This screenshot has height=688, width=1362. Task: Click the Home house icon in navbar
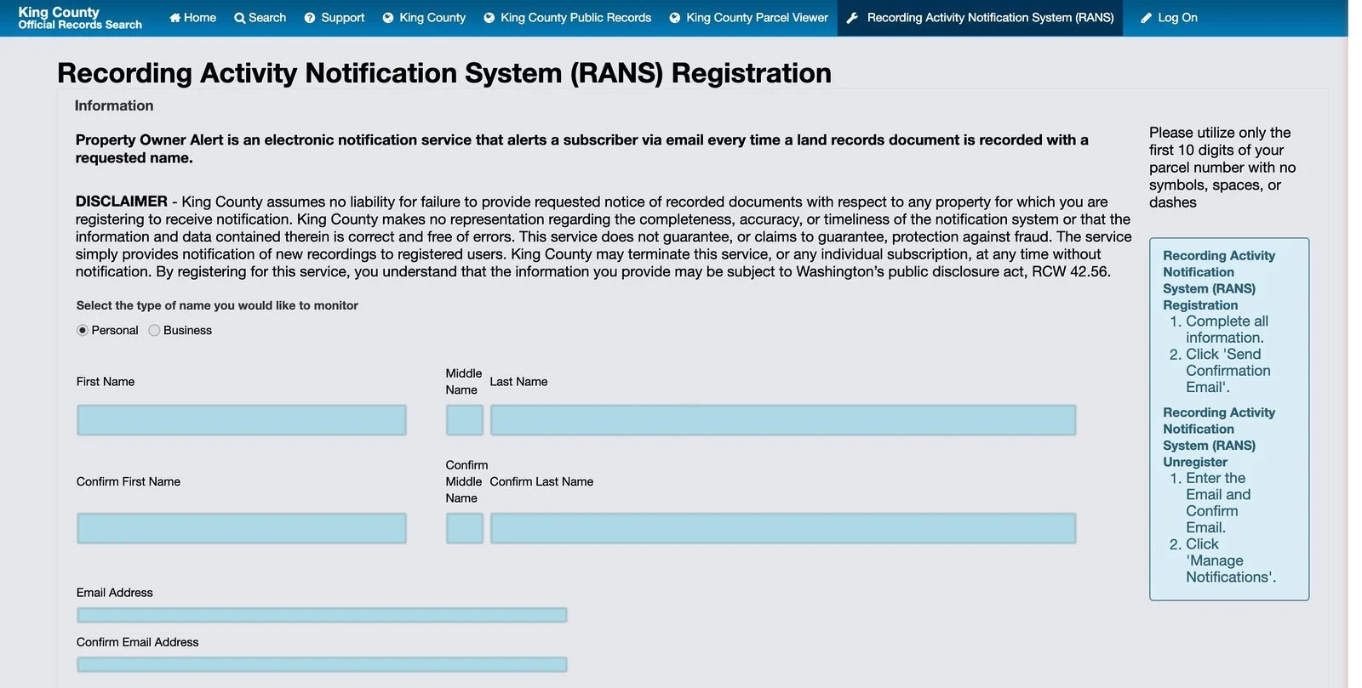[x=175, y=18]
